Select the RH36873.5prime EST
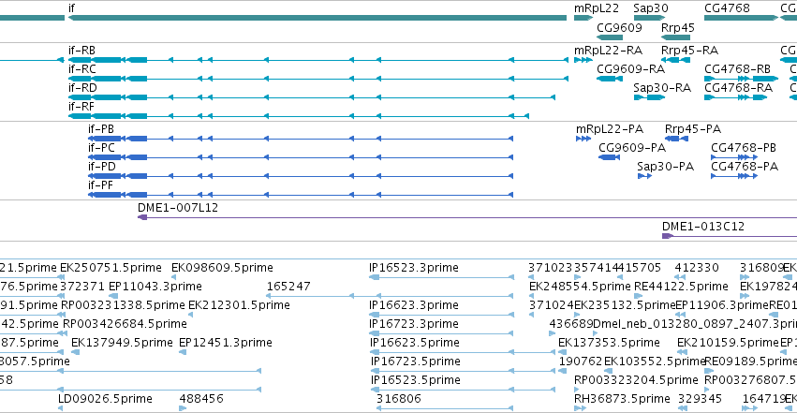Image resolution: width=797 pixels, height=413 pixels. (x=580, y=408)
